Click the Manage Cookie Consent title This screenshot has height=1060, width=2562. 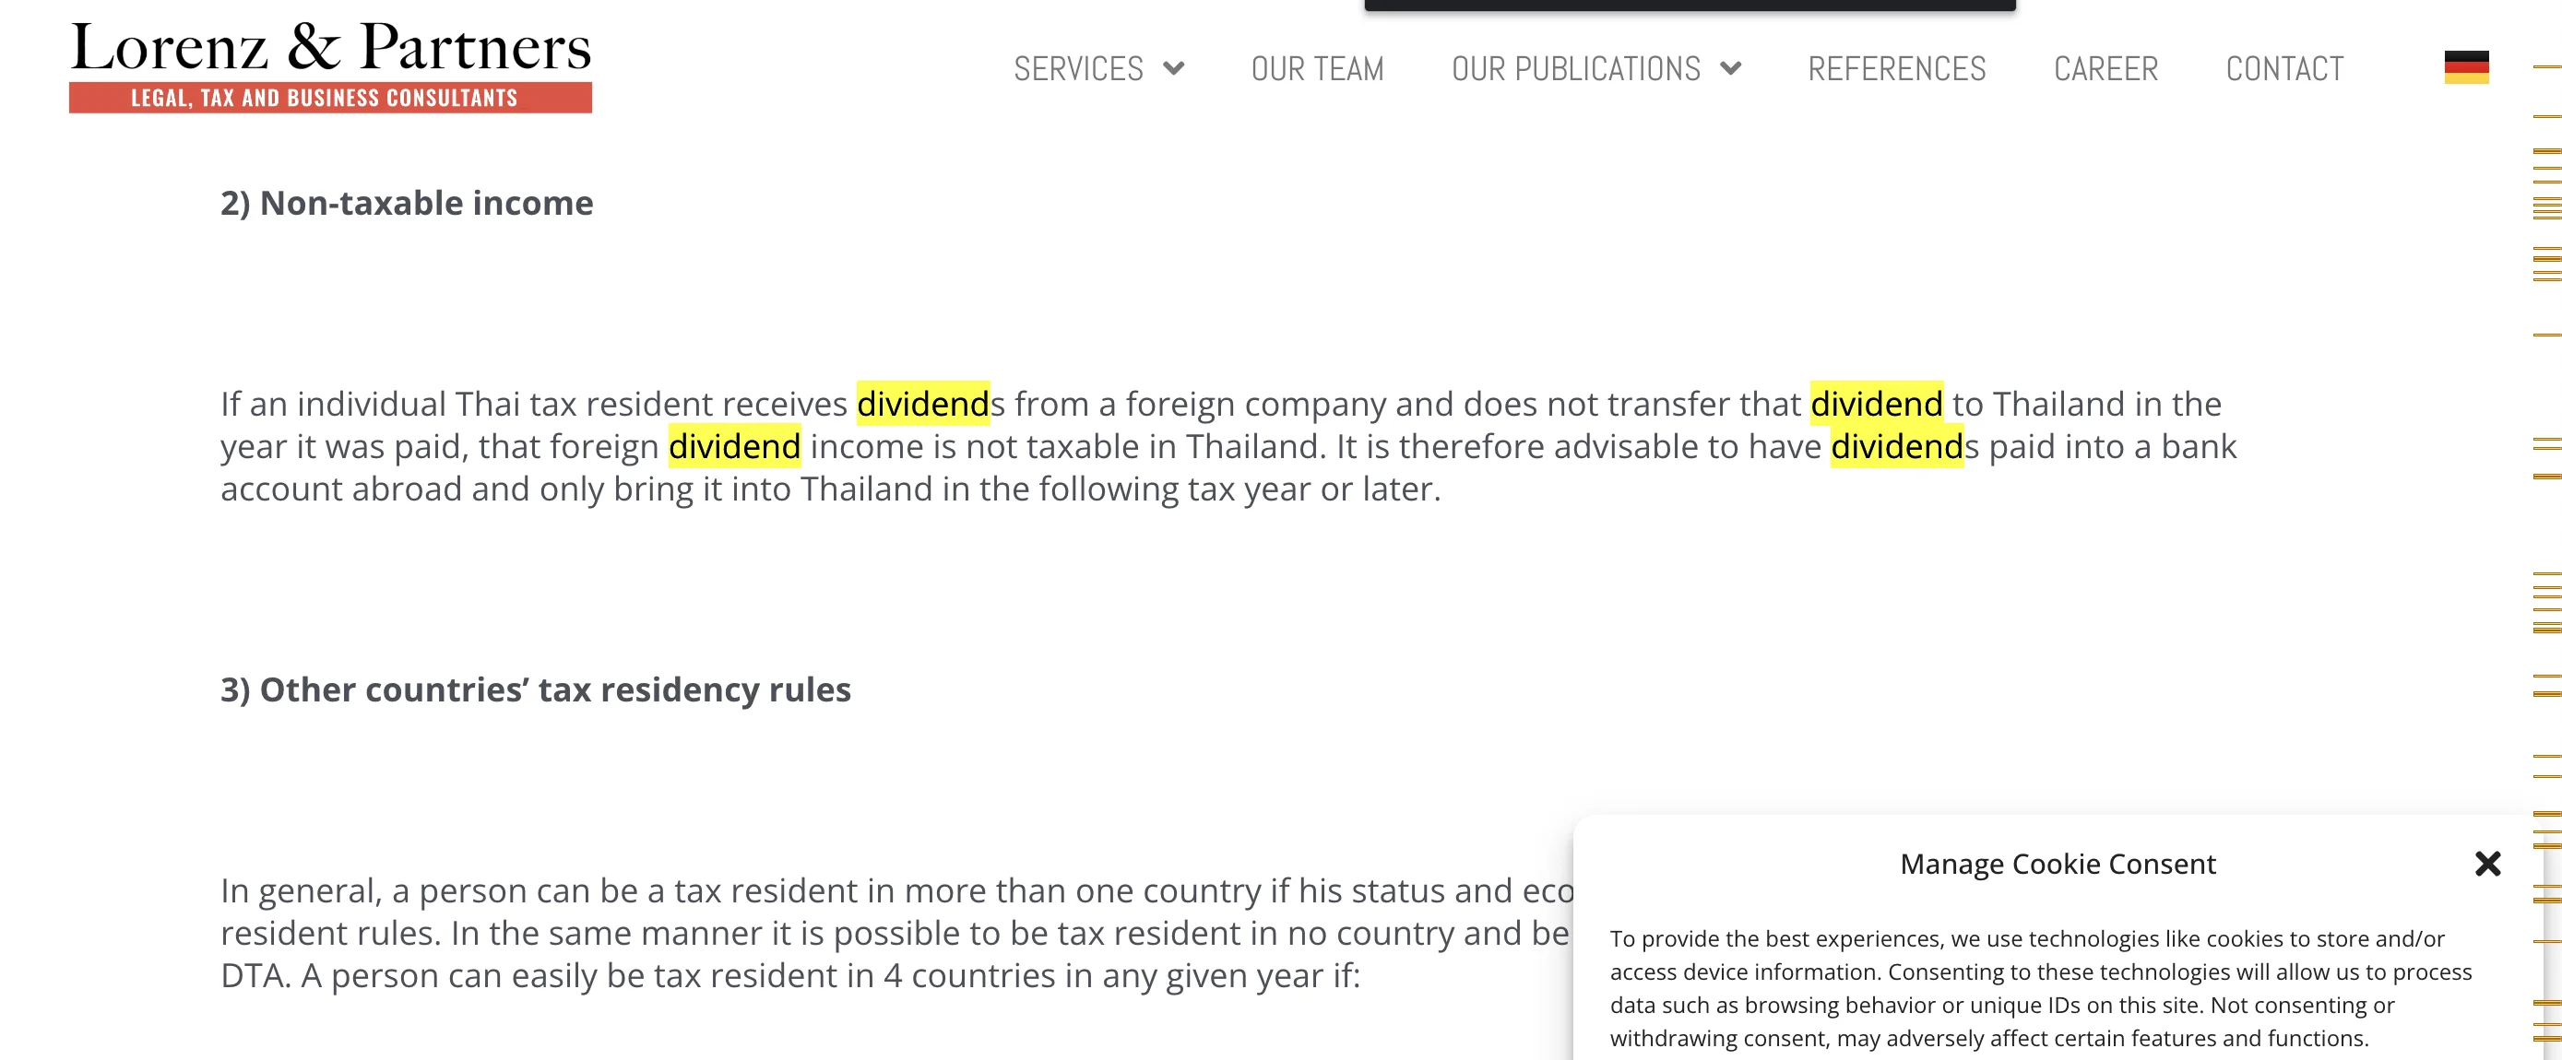pyautogui.click(x=2058, y=864)
